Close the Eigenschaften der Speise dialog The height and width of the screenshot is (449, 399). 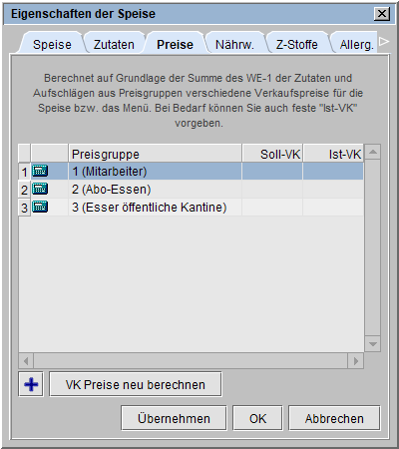click(382, 14)
